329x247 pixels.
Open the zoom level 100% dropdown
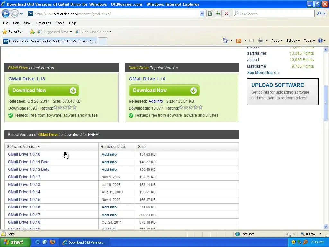tap(320, 234)
